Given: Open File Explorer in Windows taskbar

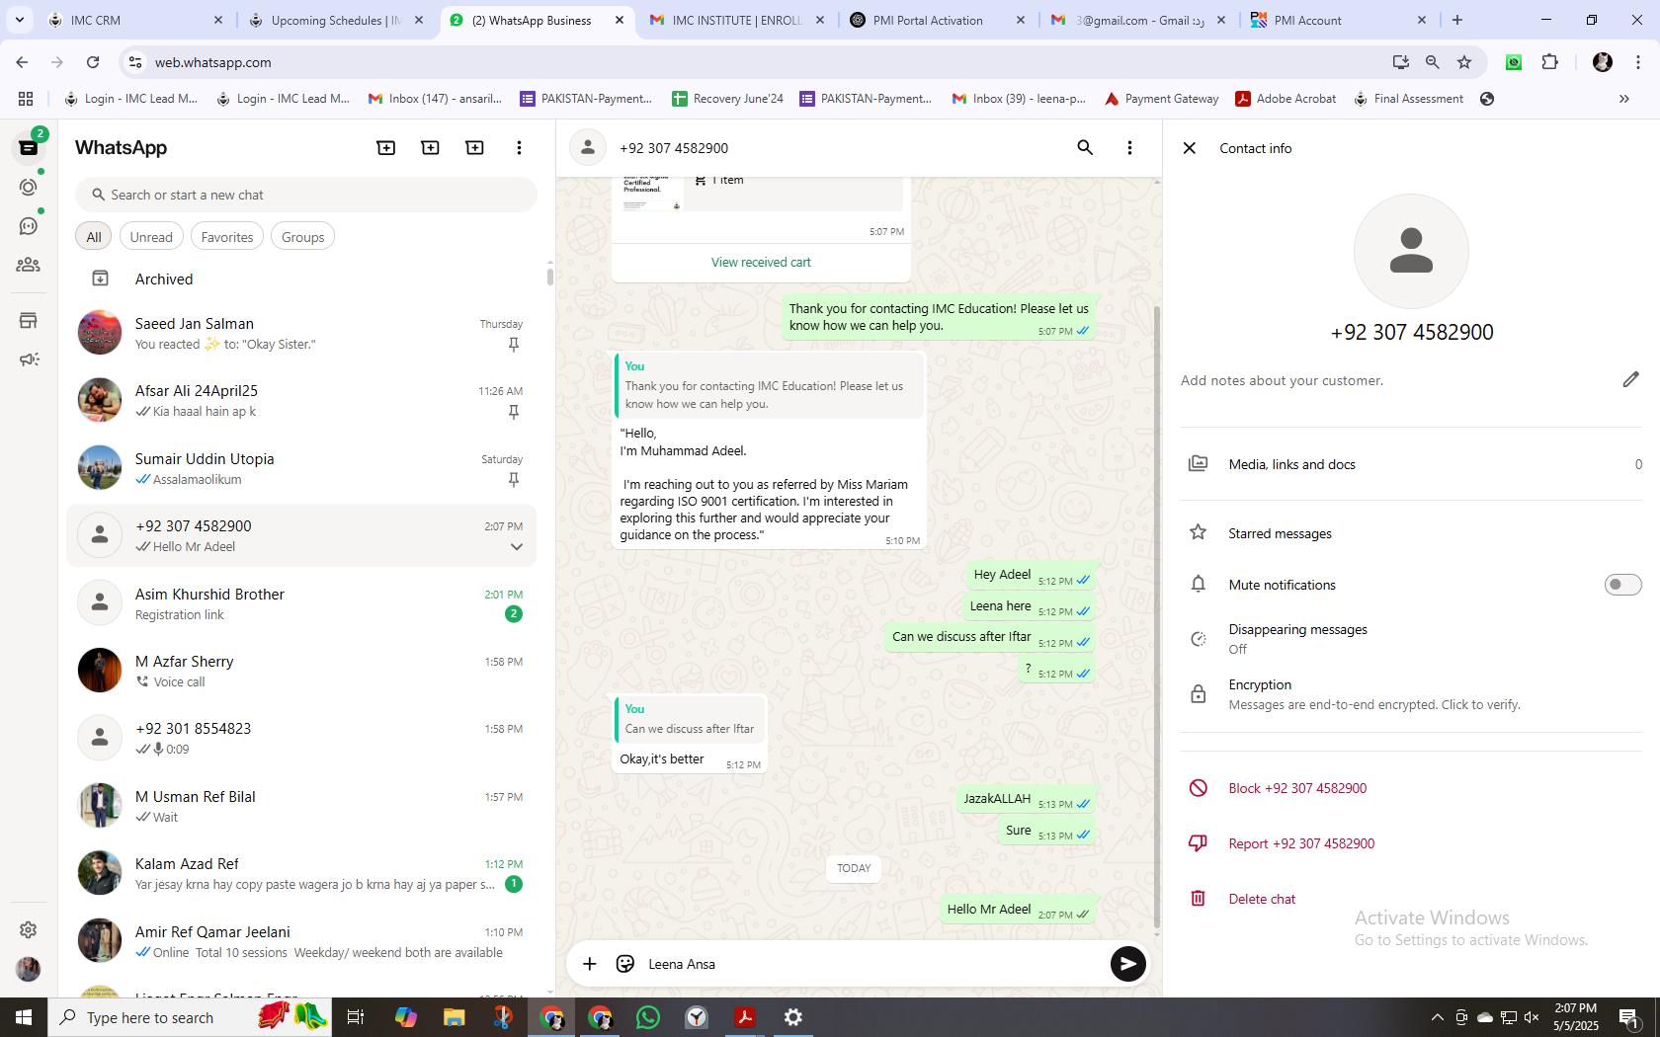Looking at the screenshot, I should [x=454, y=1017].
